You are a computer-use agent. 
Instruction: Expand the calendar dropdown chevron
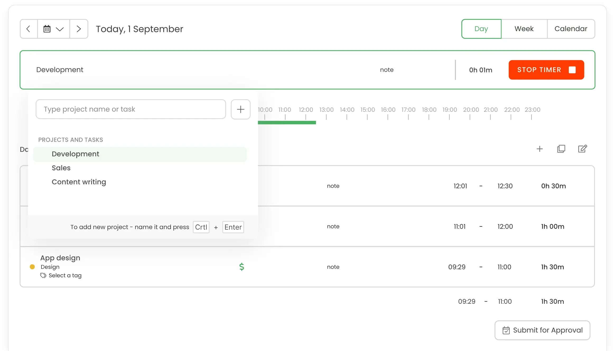tap(60, 29)
